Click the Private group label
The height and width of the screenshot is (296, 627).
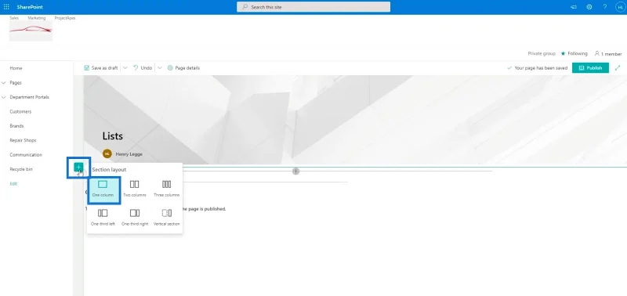pos(542,53)
